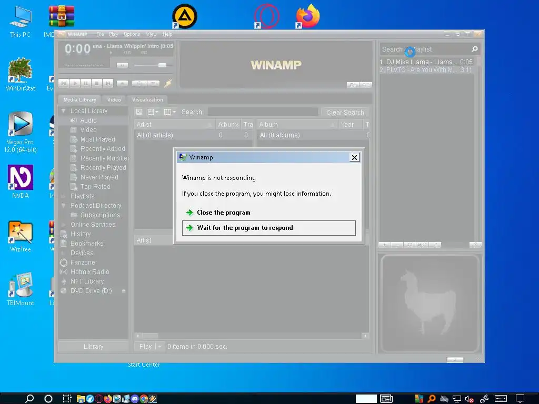Sort by the Year column header
The height and width of the screenshot is (404, 539).
coord(350,125)
